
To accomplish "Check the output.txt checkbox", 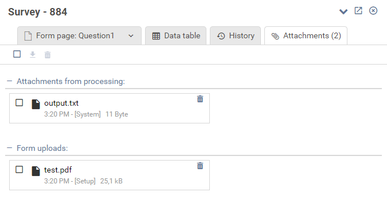I will [19, 103].
